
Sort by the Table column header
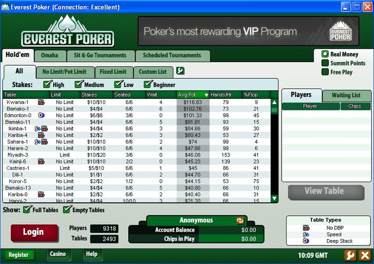pyautogui.click(x=26, y=95)
